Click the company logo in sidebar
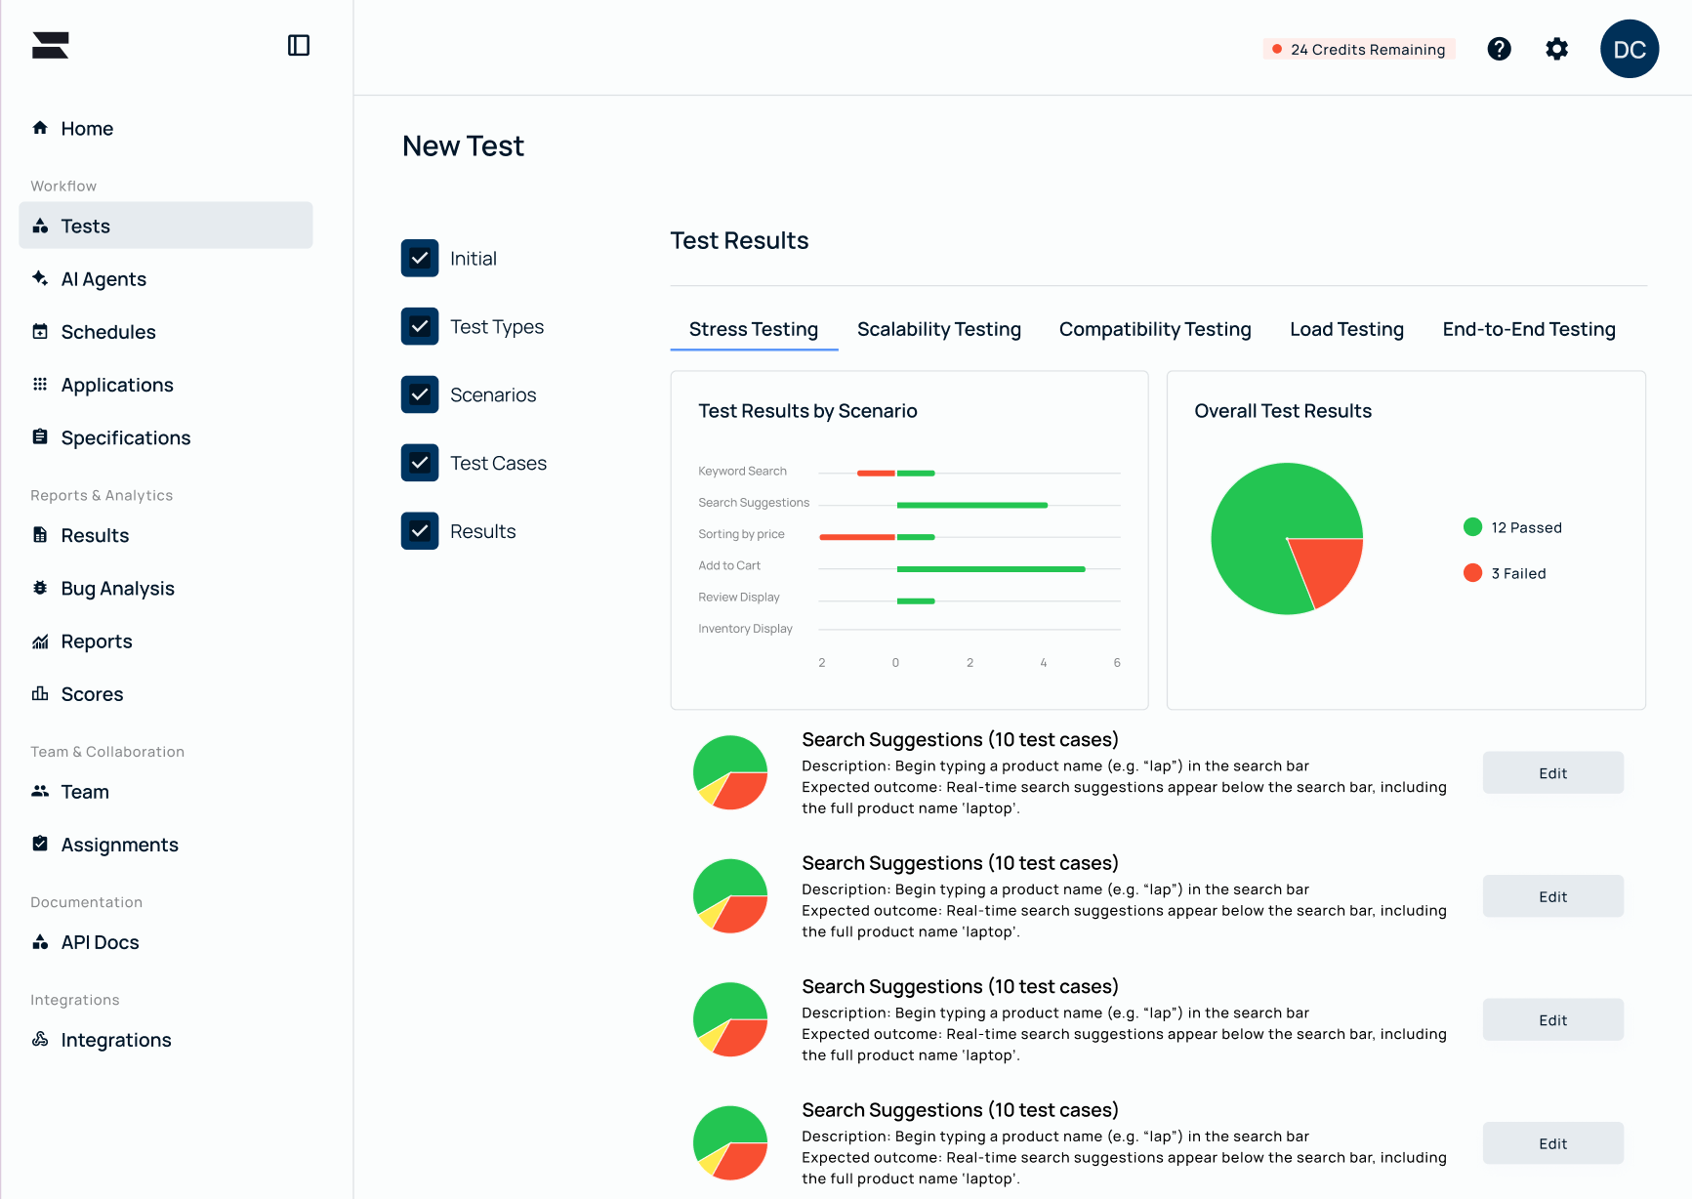The height and width of the screenshot is (1199, 1692). click(51, 46)
